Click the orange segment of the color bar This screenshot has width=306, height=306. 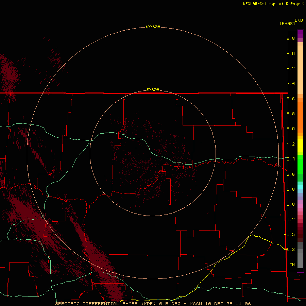click(300, 117)
